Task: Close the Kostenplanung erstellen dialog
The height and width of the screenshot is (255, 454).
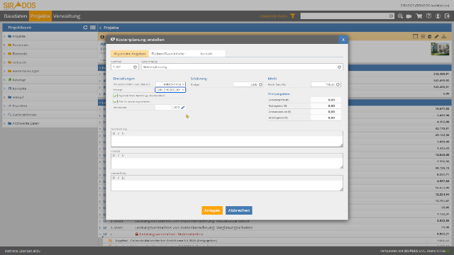Action: [x=343, y=40]
